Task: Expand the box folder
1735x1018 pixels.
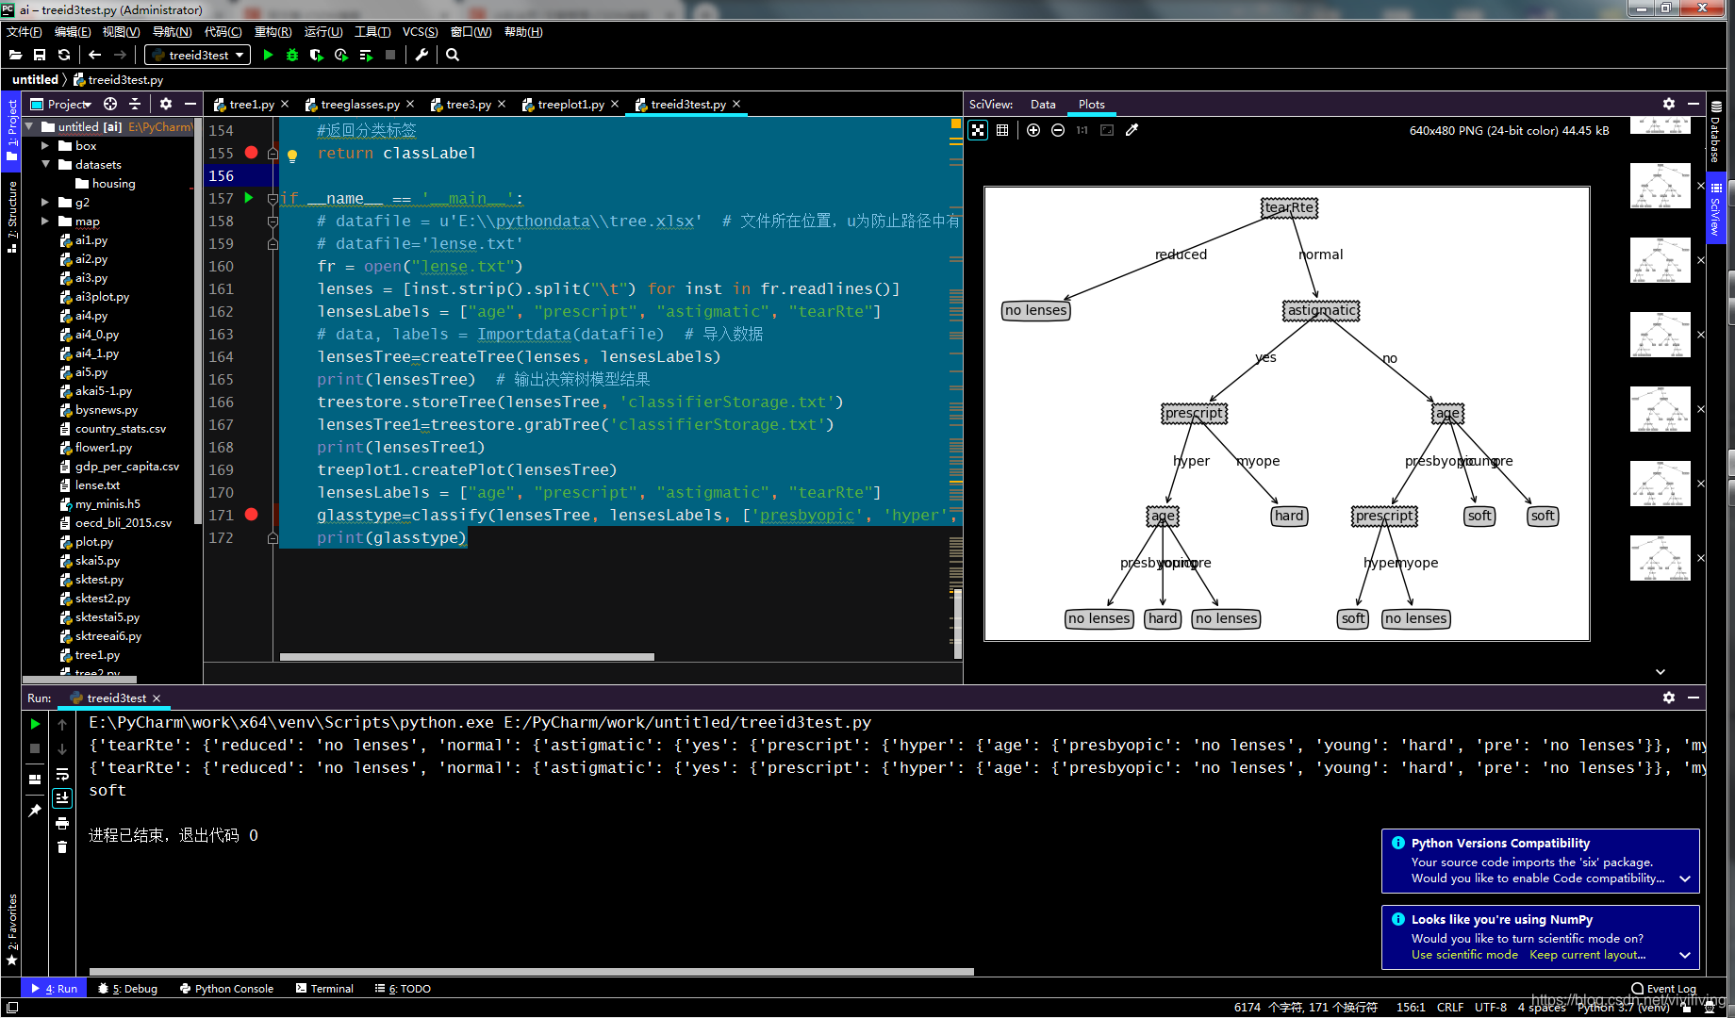Action: [x=45, y=145]
